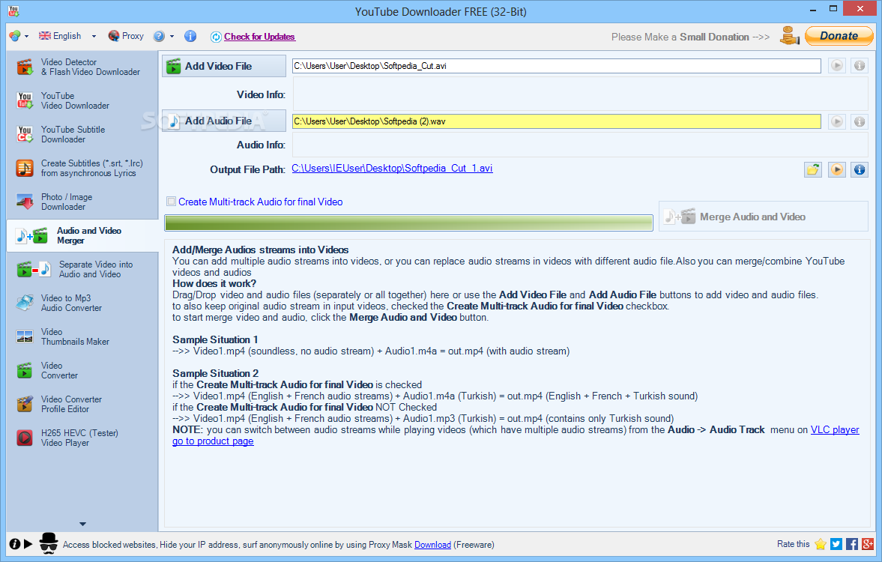
Task: Click the Donate button
Action: point(839,36)
